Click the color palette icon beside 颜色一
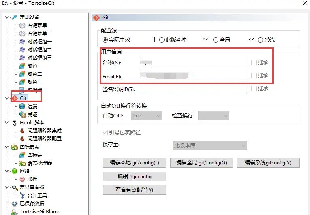Screen dimensions: 310x215 (x=22, y=66)
